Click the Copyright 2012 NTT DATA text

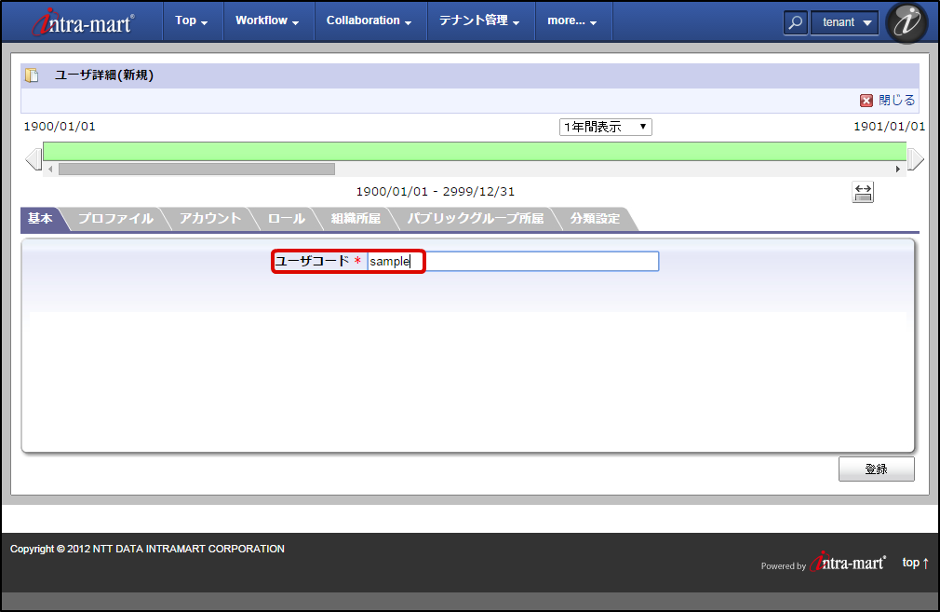tap(147, 549)
